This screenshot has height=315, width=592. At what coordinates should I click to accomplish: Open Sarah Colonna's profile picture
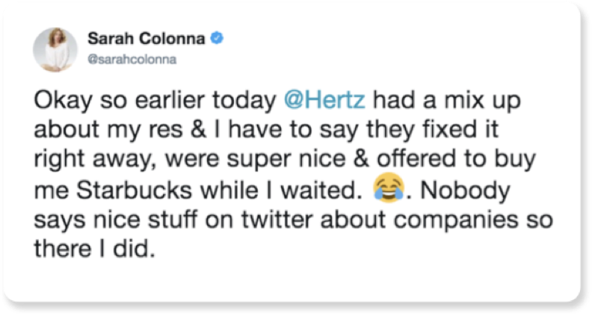tap(55, 49)
